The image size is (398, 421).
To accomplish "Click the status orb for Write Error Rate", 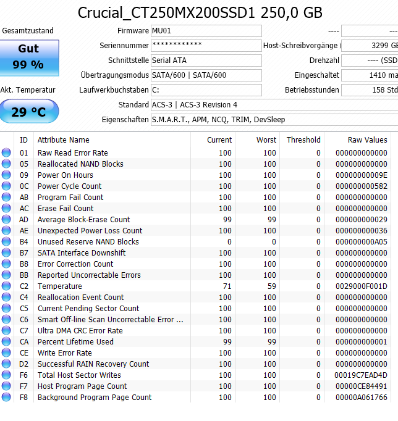I will pyautogui.click(x=6, y=352).
